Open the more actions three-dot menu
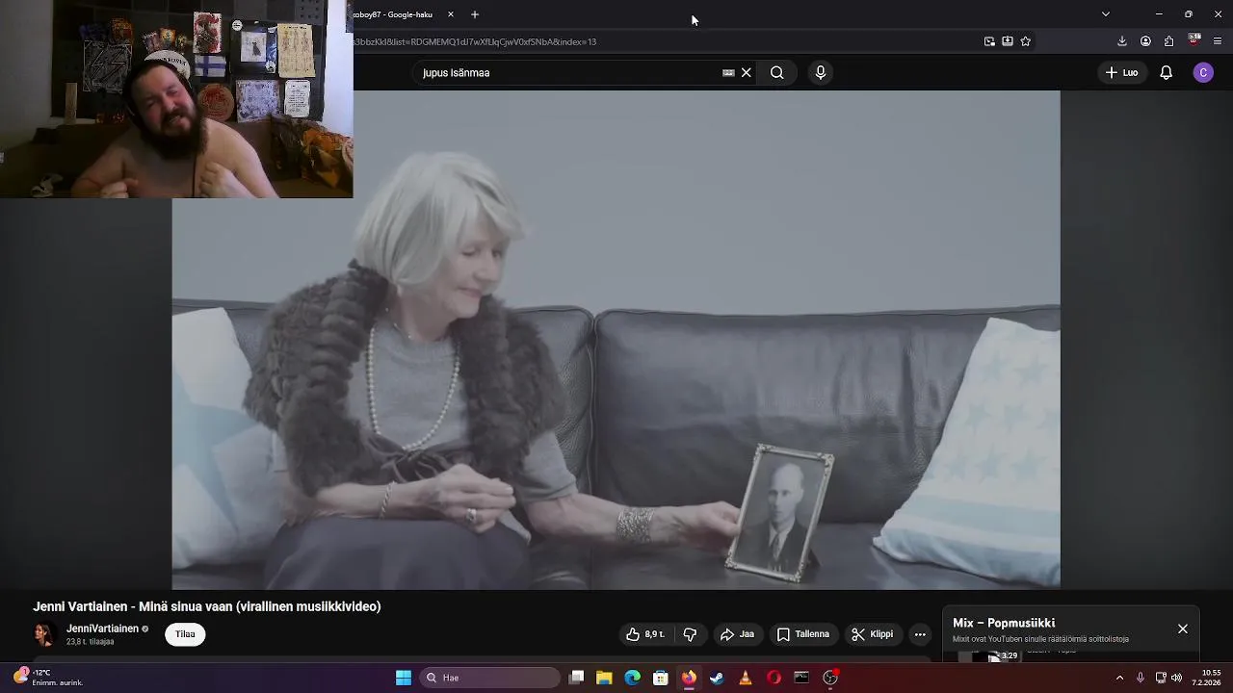Viewport: 1233px width, 693px height. 920,634
